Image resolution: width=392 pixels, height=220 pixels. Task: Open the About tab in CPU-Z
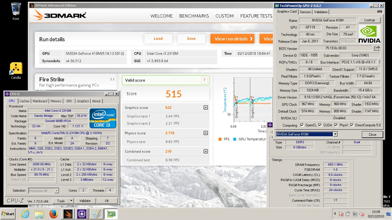(x=96, y=101)
